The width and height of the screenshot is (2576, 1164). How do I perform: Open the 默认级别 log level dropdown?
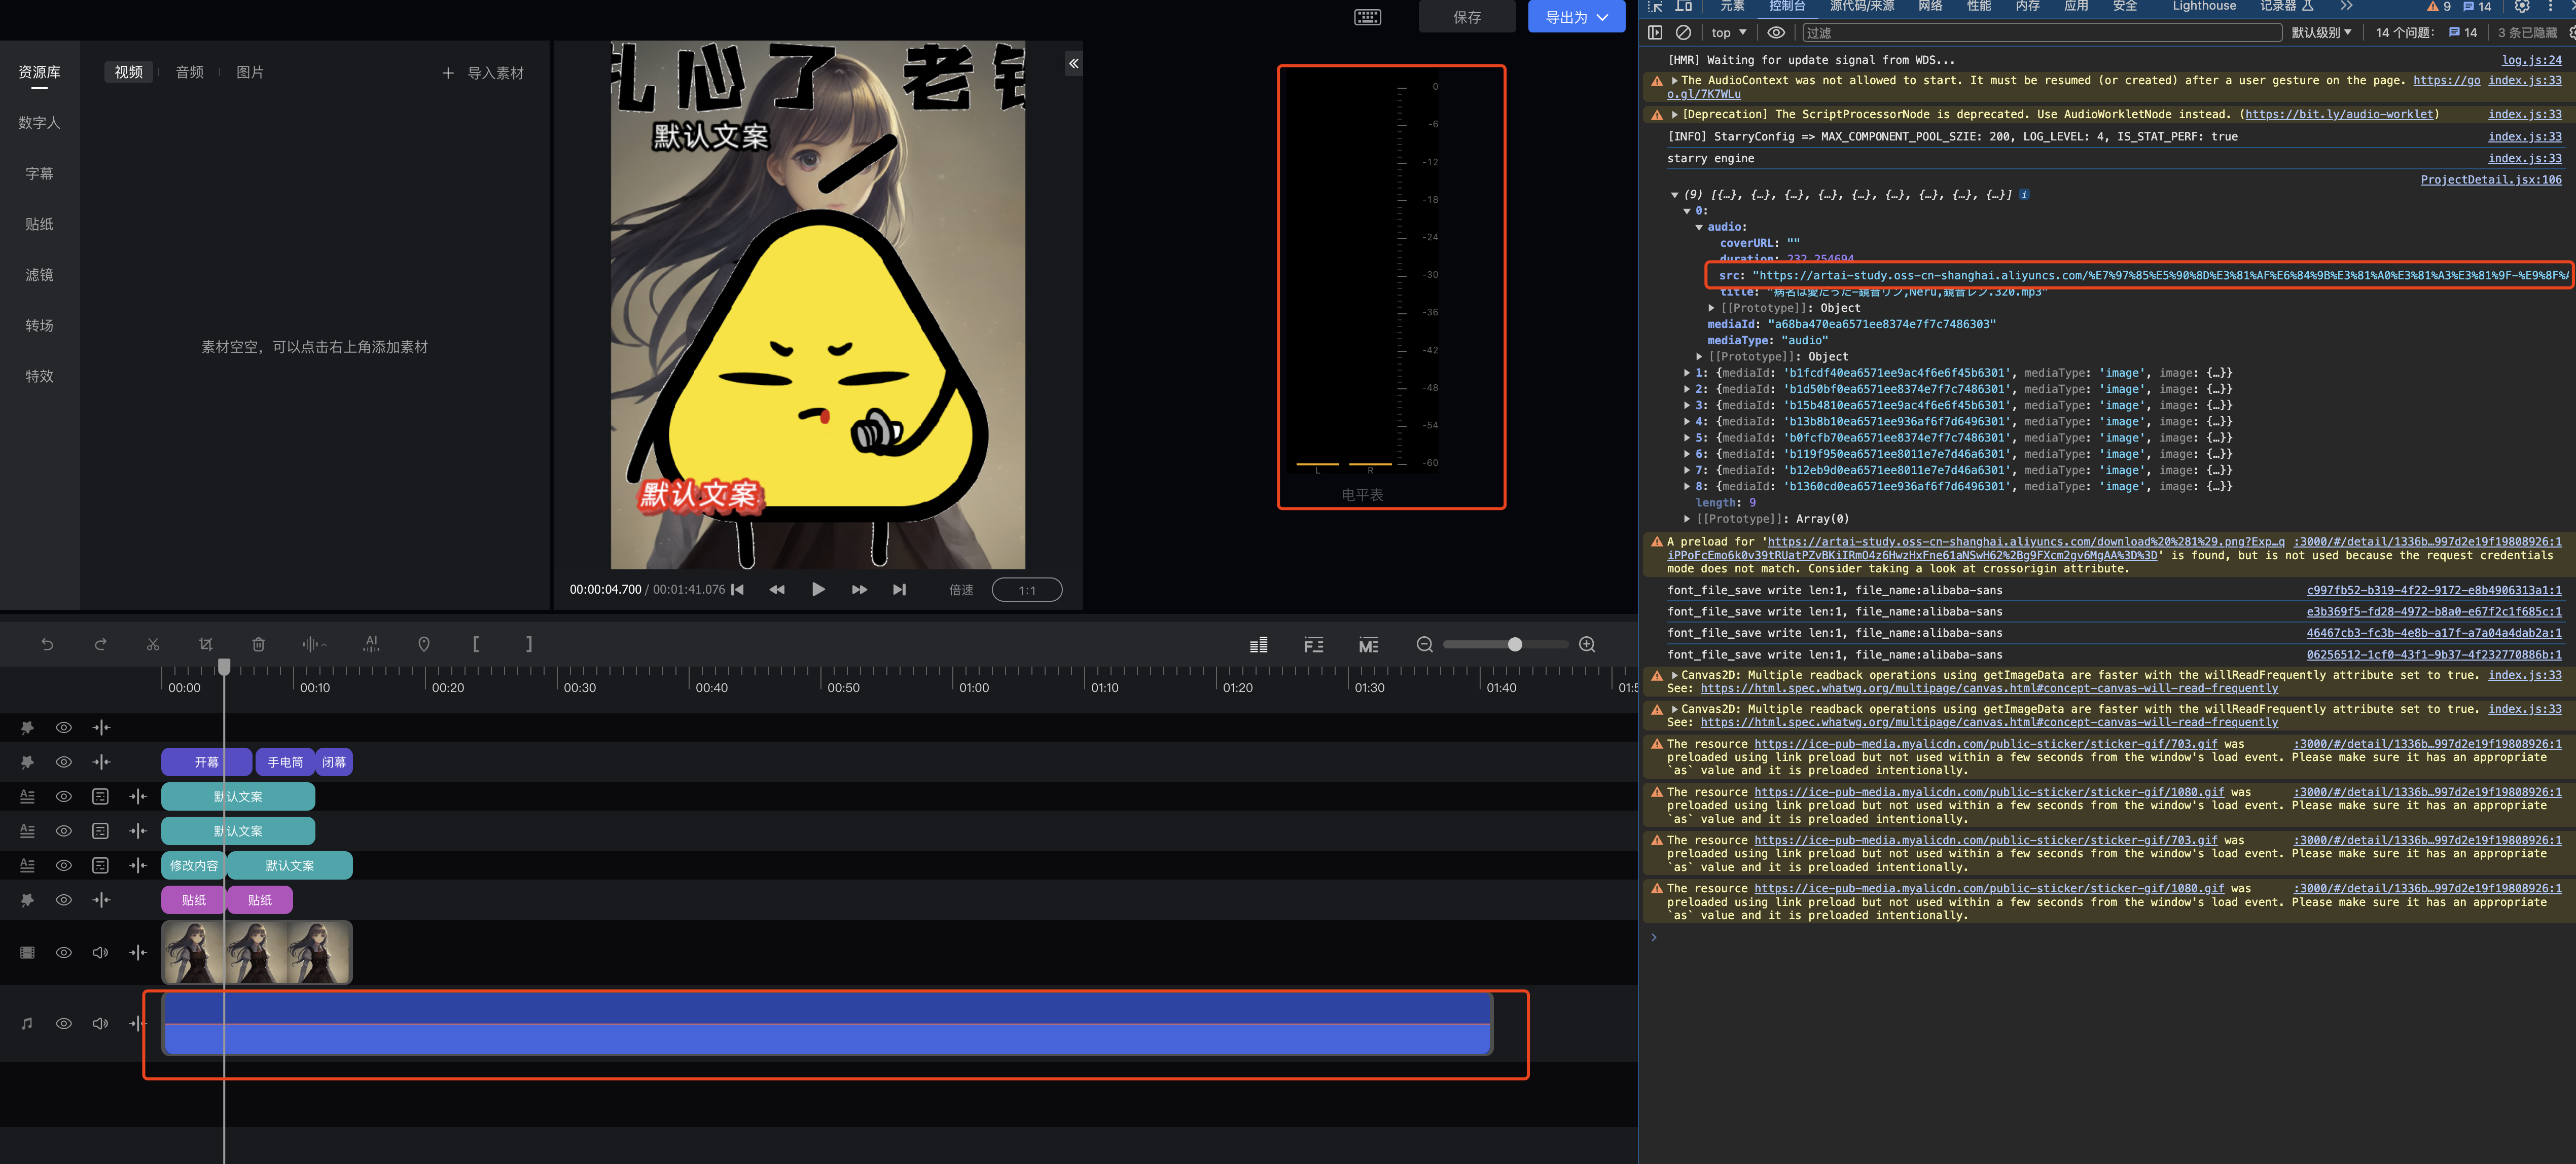[2322, 33]
